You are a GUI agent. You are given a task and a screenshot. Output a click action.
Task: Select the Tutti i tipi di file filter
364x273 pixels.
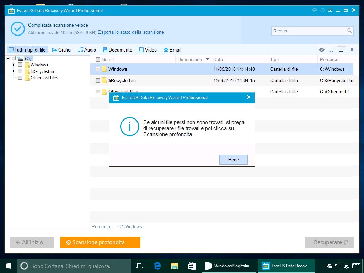pos(27,50)
